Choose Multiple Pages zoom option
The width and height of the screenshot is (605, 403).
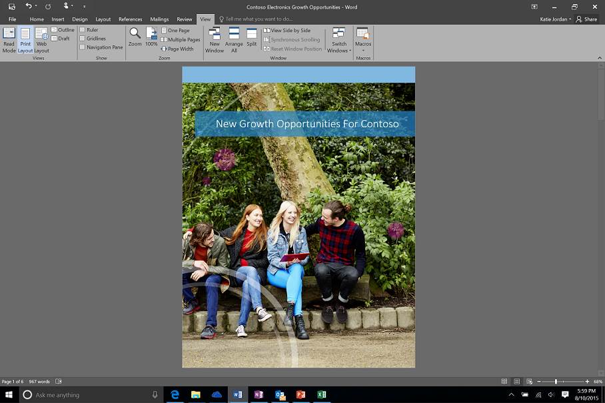181,39
